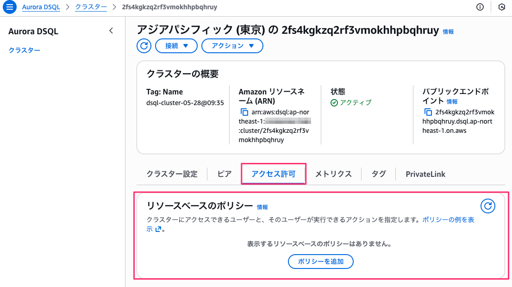Open the ポリシーの例を表示 link
The height and width of the screenshot is (287, 512).
[x=448, y=220]
